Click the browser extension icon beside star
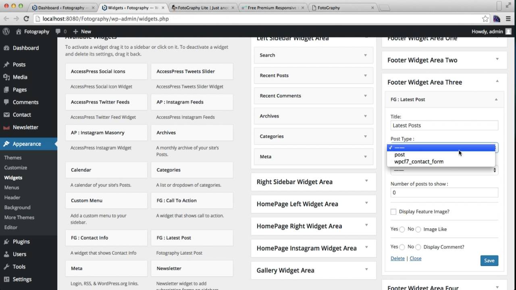Screen dimensions: 516x290 [497, 19]
